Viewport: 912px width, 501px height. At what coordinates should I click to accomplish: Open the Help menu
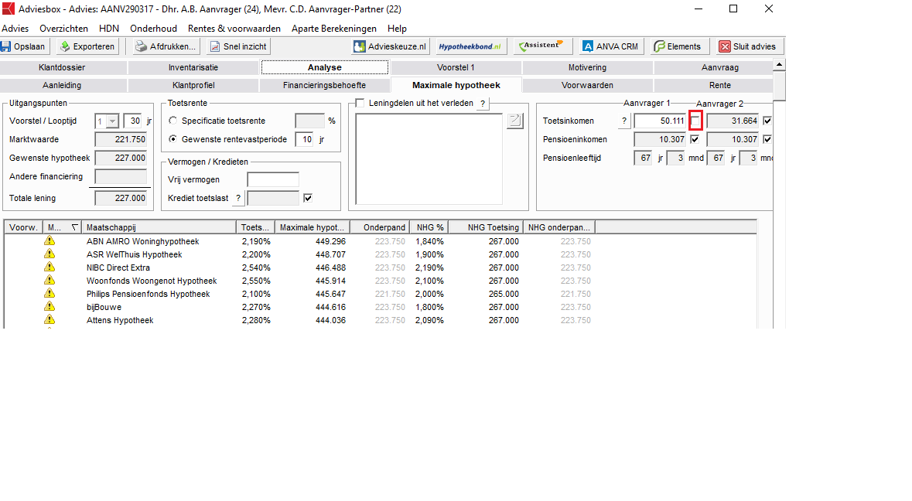[398, 29]
